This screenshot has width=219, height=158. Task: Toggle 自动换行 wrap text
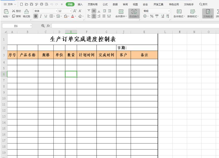click(134, 14)
